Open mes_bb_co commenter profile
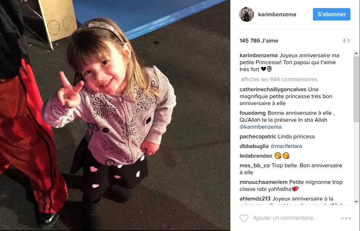This screenshot has width=360, height=231. tap(255, 165)
